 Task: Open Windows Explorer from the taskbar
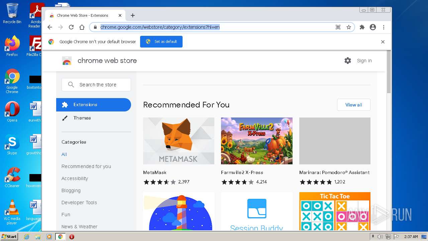point(38,237)
